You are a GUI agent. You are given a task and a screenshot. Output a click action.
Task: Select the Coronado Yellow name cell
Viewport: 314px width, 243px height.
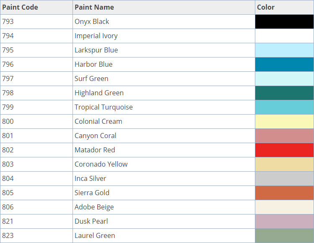[101, 165]
